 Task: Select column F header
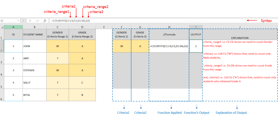(122, 27)
